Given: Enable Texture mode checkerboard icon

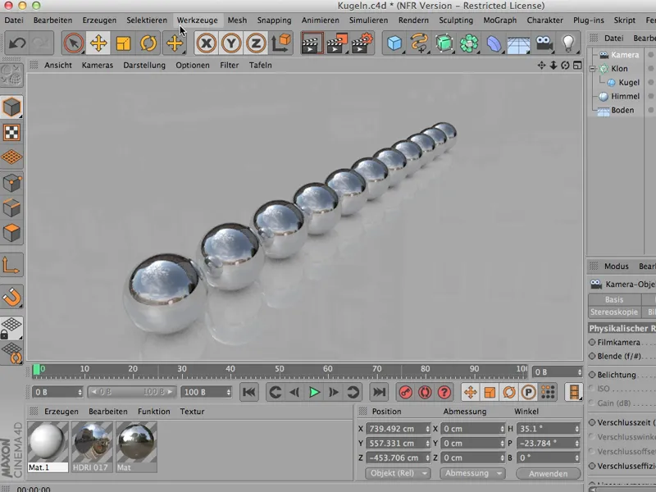Looking at the screenshot, I should [x=11, y=133].
